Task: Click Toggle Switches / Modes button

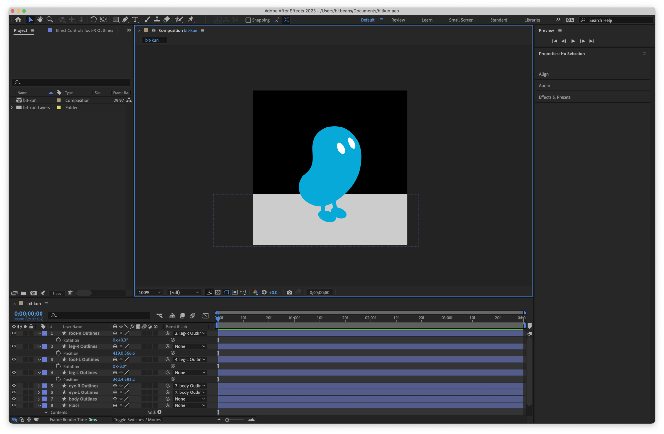Action: click(137, 420)
